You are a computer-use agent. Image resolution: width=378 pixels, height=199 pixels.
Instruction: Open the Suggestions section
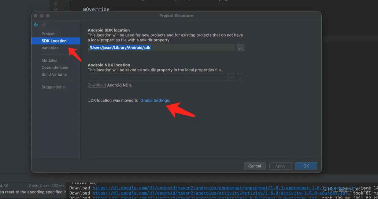pyautogui.click(x=53, y=87)
